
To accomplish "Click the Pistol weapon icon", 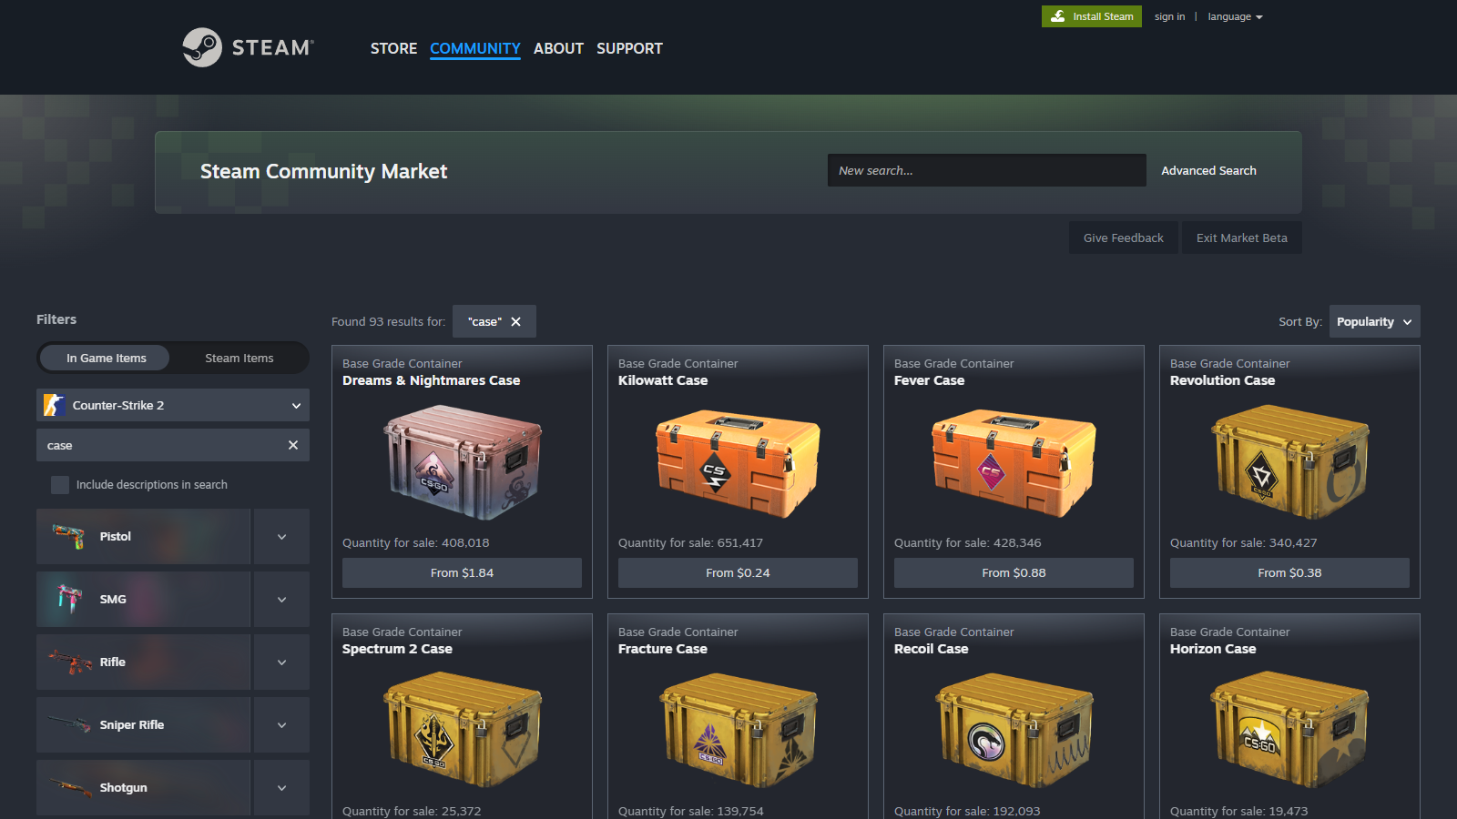I will coord(68,536).
